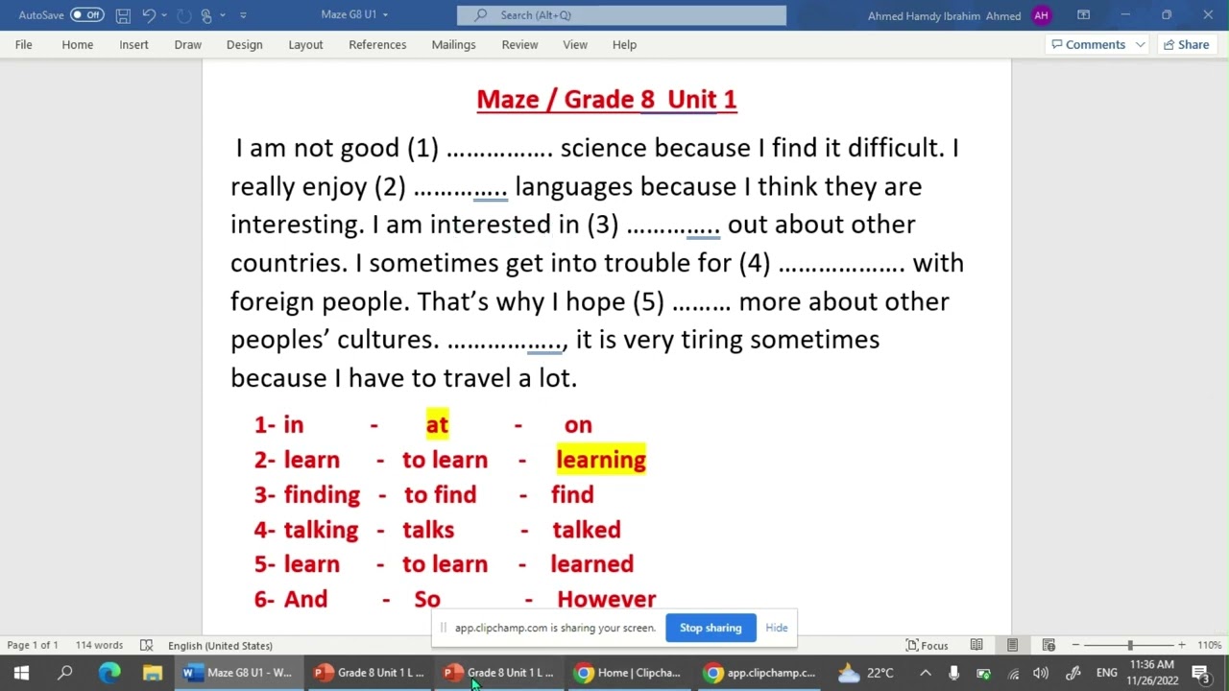Switch to the Insert tab
This screenshot has height=691, width=1229.
pos(133,44)
